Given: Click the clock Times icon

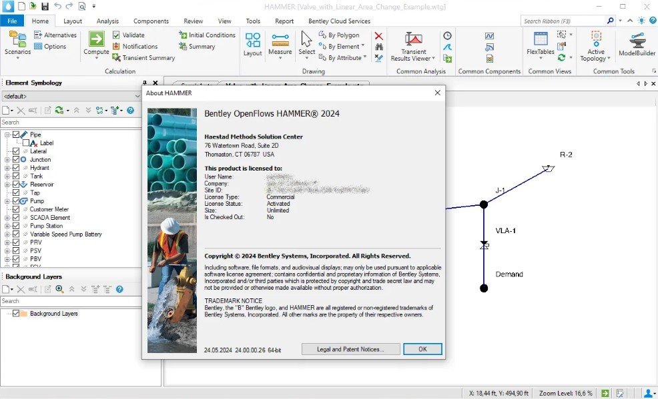Looking at the screenshot, I should click(x=447, y=35).
